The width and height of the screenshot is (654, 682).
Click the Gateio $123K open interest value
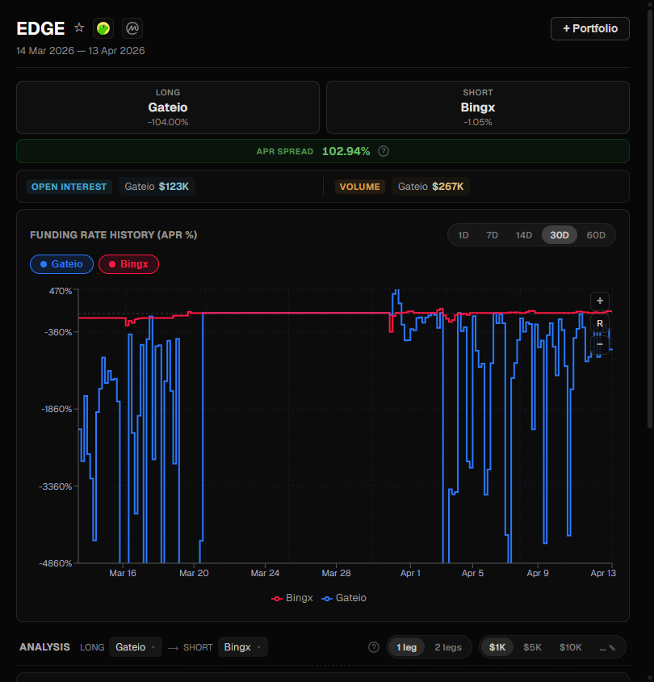157,187
